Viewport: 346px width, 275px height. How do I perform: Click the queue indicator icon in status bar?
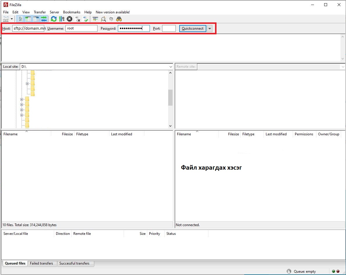[x=289, y=271]
